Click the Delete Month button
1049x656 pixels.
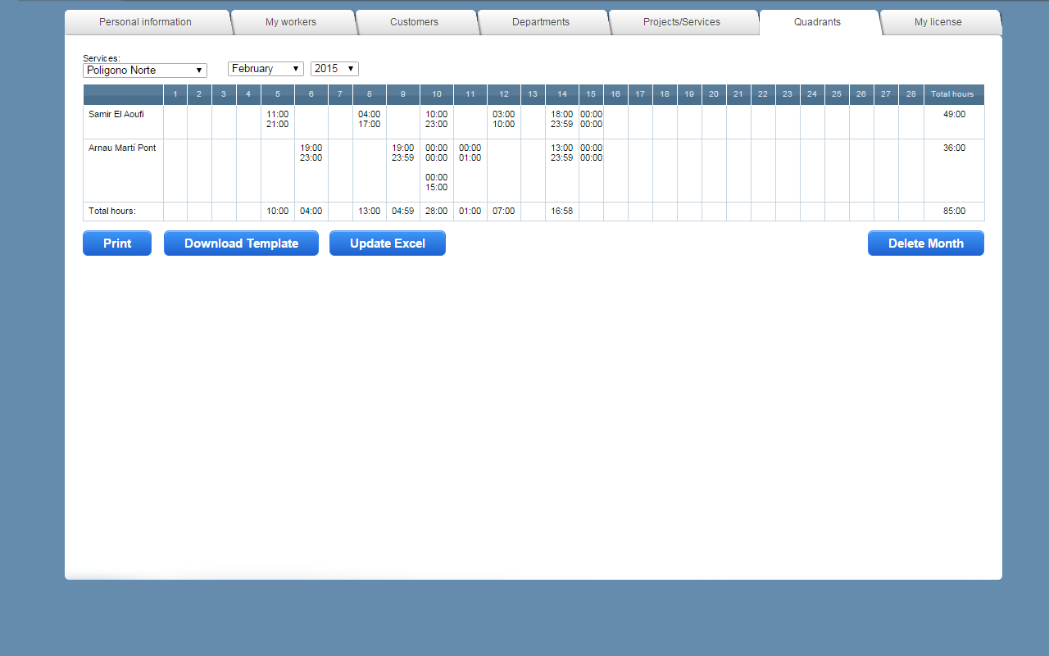(926, 244)
